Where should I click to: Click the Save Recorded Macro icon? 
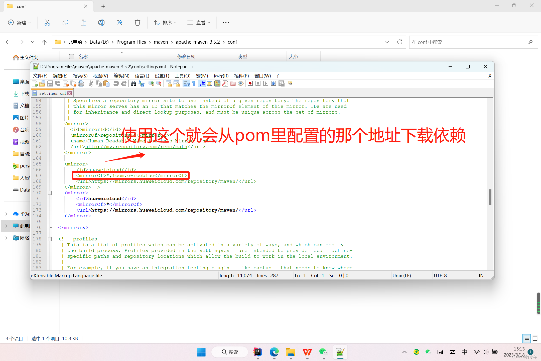click(281, 83)
